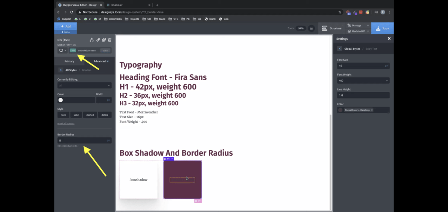Open the border color swatch
The image size is (448, 212).
click(61, 100)
